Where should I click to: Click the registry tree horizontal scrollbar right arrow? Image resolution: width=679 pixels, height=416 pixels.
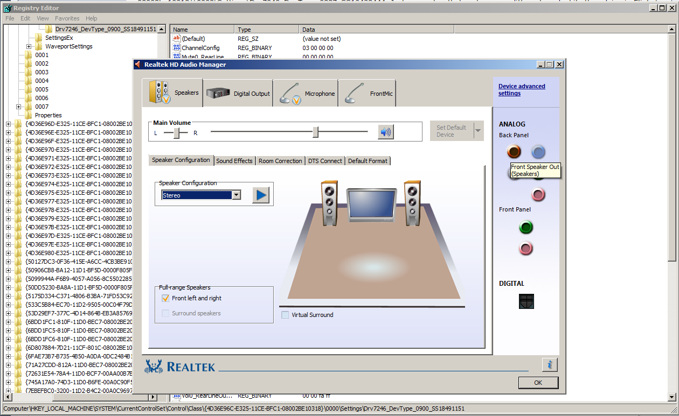point(153,397)
